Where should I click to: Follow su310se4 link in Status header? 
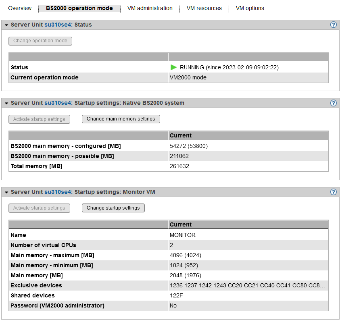click(58, 25)
